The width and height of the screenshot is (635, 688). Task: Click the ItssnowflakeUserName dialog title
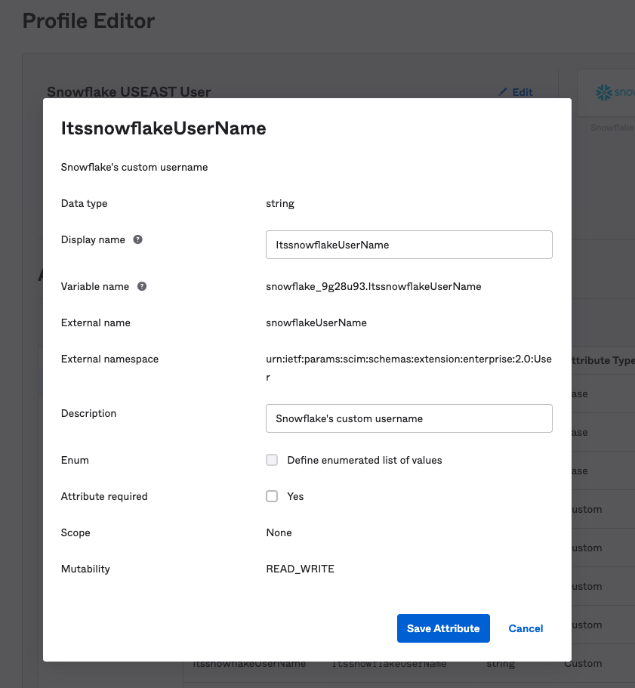click(164, 128)
